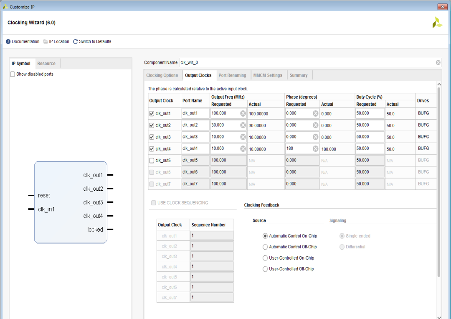Screen dimensions: 451x319
Task: Clear clk_out2 requested frequency value
Action: (243, 125)
